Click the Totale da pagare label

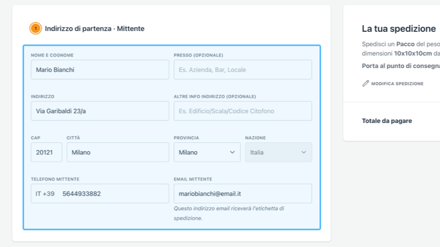click(x=387, y=121)
